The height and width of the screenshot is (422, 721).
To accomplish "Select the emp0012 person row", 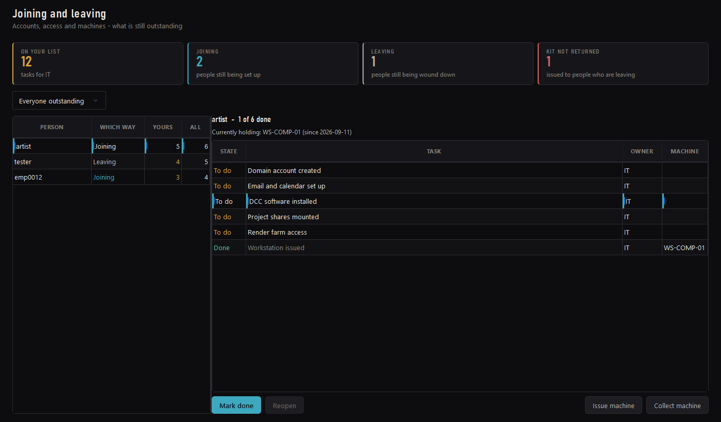I will coord(111,177).
